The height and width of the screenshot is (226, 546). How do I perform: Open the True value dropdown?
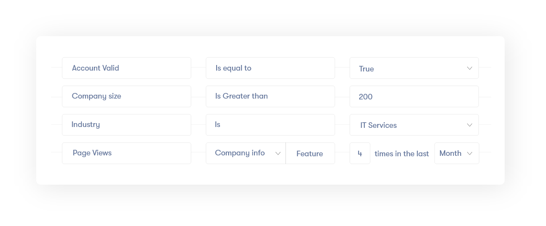(x=413, y=68)
